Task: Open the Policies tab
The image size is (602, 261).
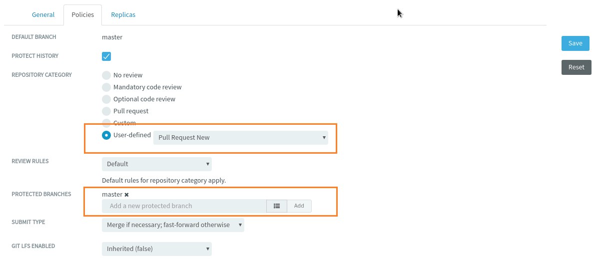Action: point(83,14)
